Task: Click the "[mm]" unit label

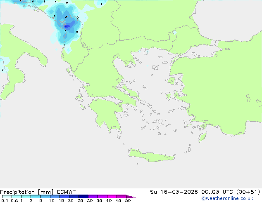Action: [45, 192]
